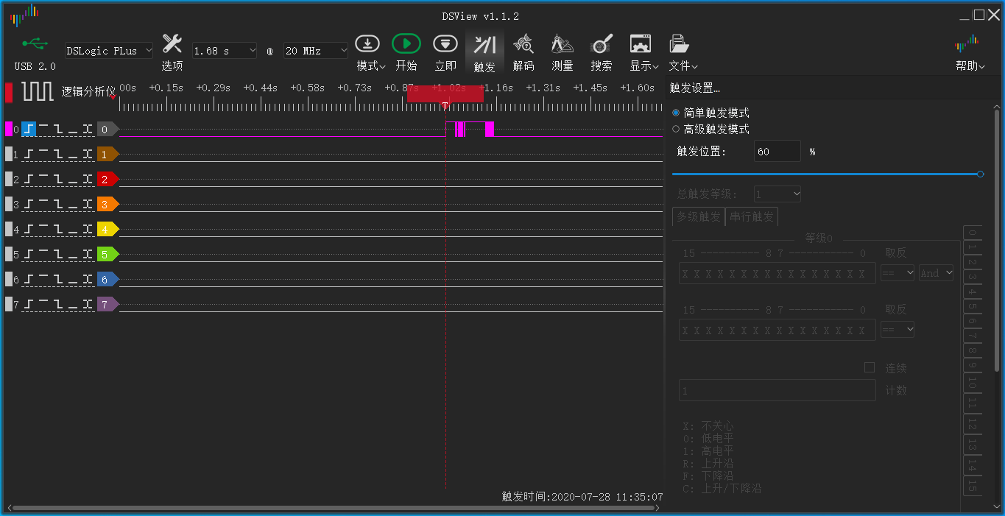Open the 文件 (File) icon
This screenshot has width=1005, height=516.
(679, 43)
